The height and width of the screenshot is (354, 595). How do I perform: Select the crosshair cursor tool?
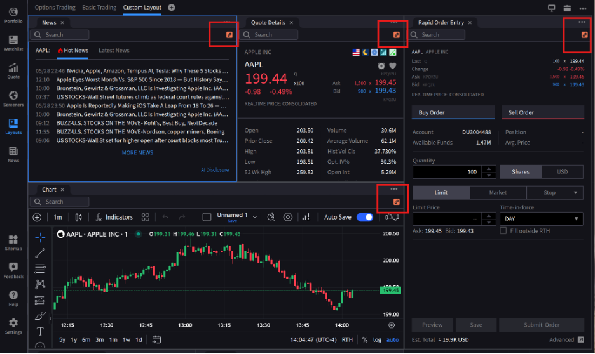click(40, 237)
